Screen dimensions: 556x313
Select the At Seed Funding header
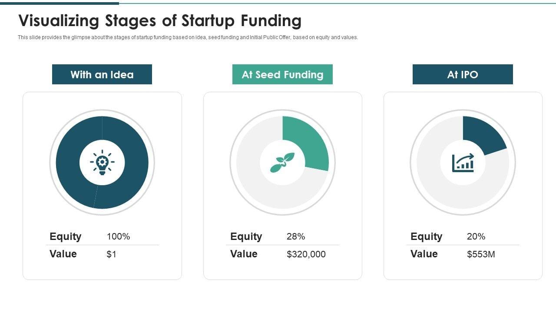tap(282, 74)
